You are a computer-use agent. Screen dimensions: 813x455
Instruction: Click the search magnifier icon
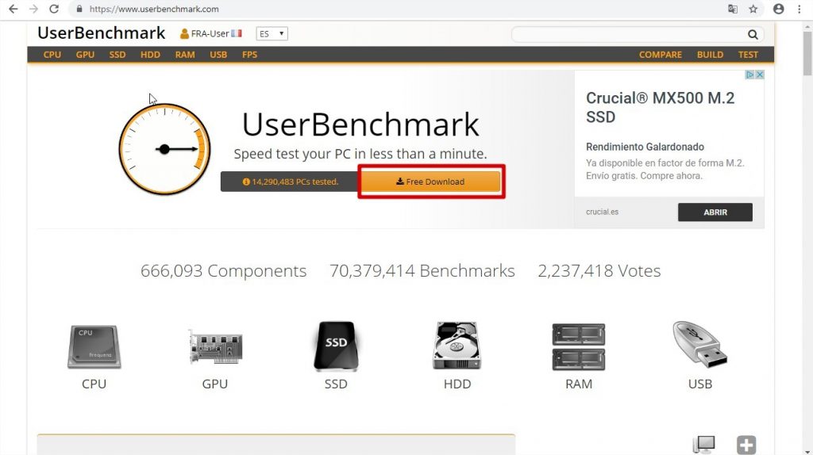[753, 35]
